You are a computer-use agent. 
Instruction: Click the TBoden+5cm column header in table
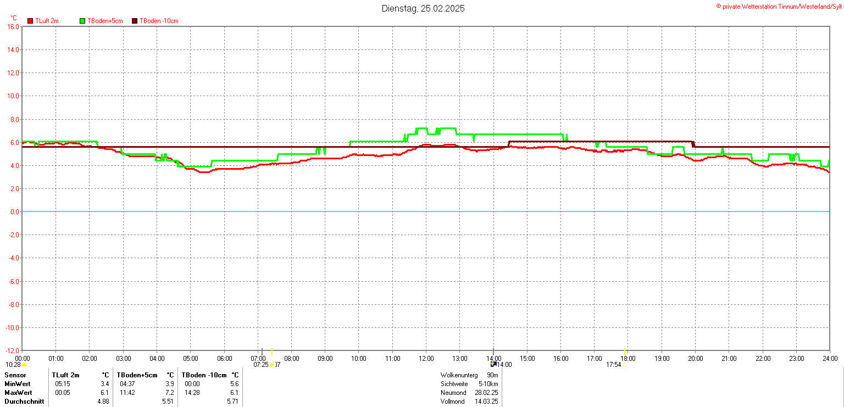137,375
